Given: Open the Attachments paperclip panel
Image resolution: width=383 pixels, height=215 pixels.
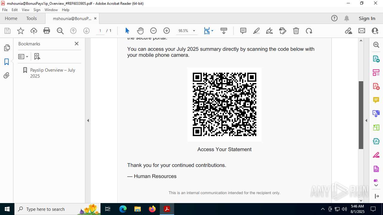Looking at the screenshot, I should (7, 76).
